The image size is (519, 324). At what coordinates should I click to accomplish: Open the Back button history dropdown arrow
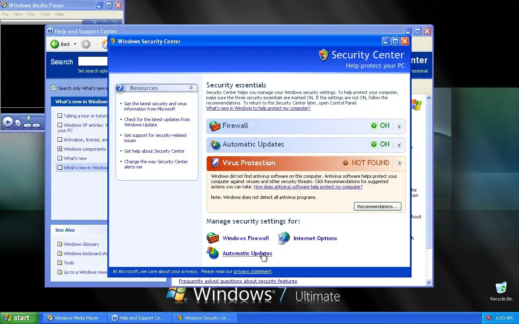click(x=75, y=44)
